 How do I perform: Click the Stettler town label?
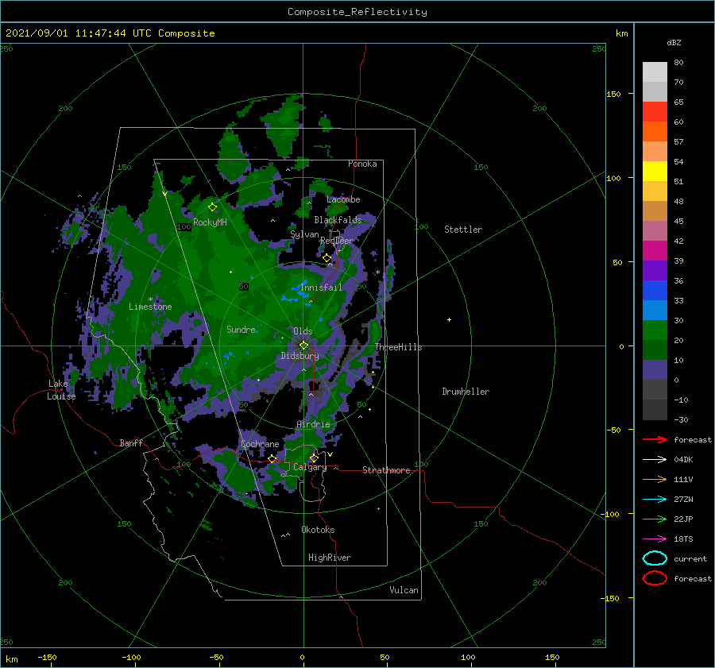click(463, 230)
